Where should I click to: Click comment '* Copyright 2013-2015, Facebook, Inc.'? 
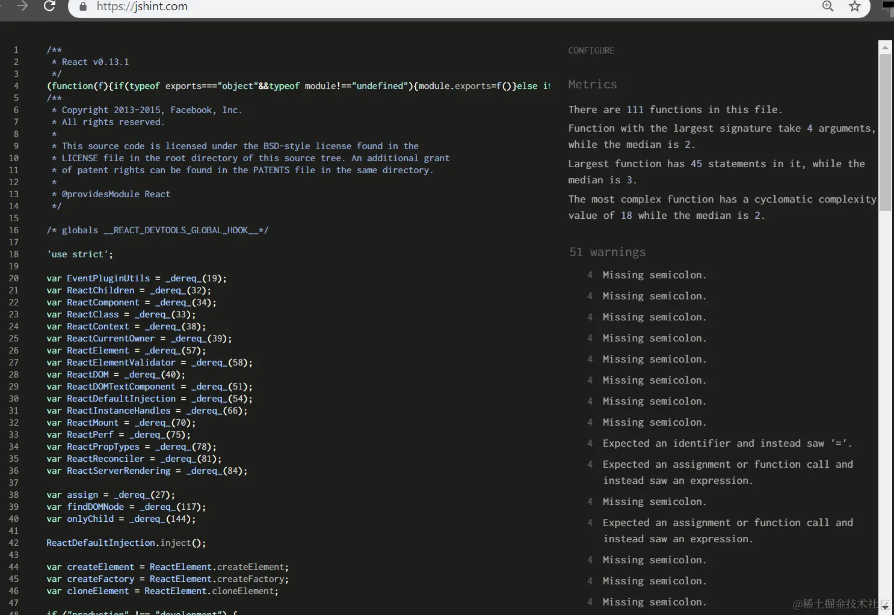(147, 110)
